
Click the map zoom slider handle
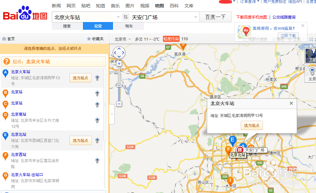pyautogui.click(x=119, y=86)
